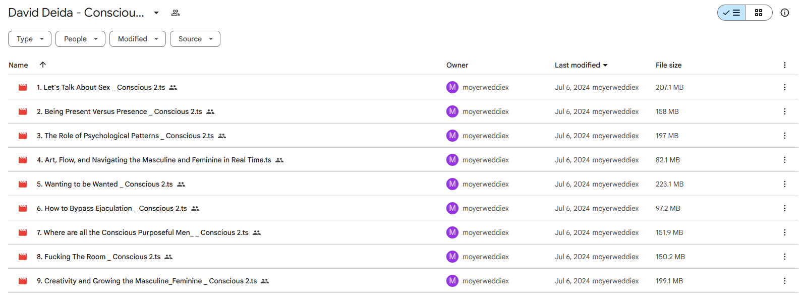Open more actions for Let's Talk About Sex
This screenshot has height=303, width=806.
coord(785,87)
